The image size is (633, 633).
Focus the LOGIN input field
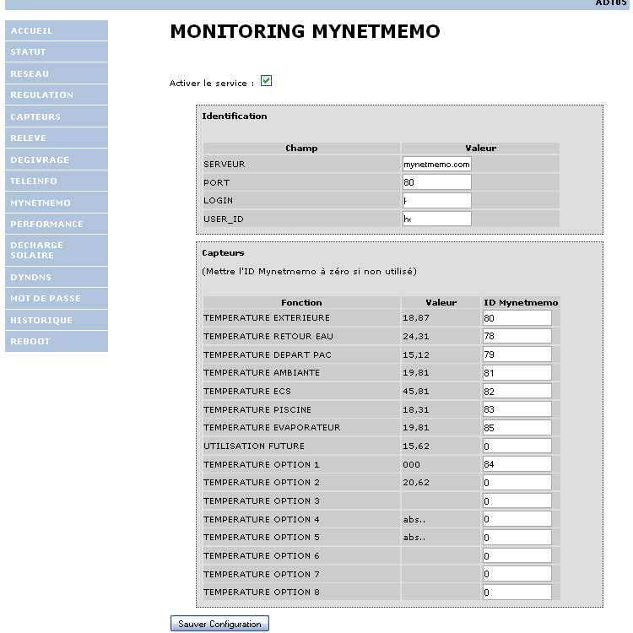(437, 200)
